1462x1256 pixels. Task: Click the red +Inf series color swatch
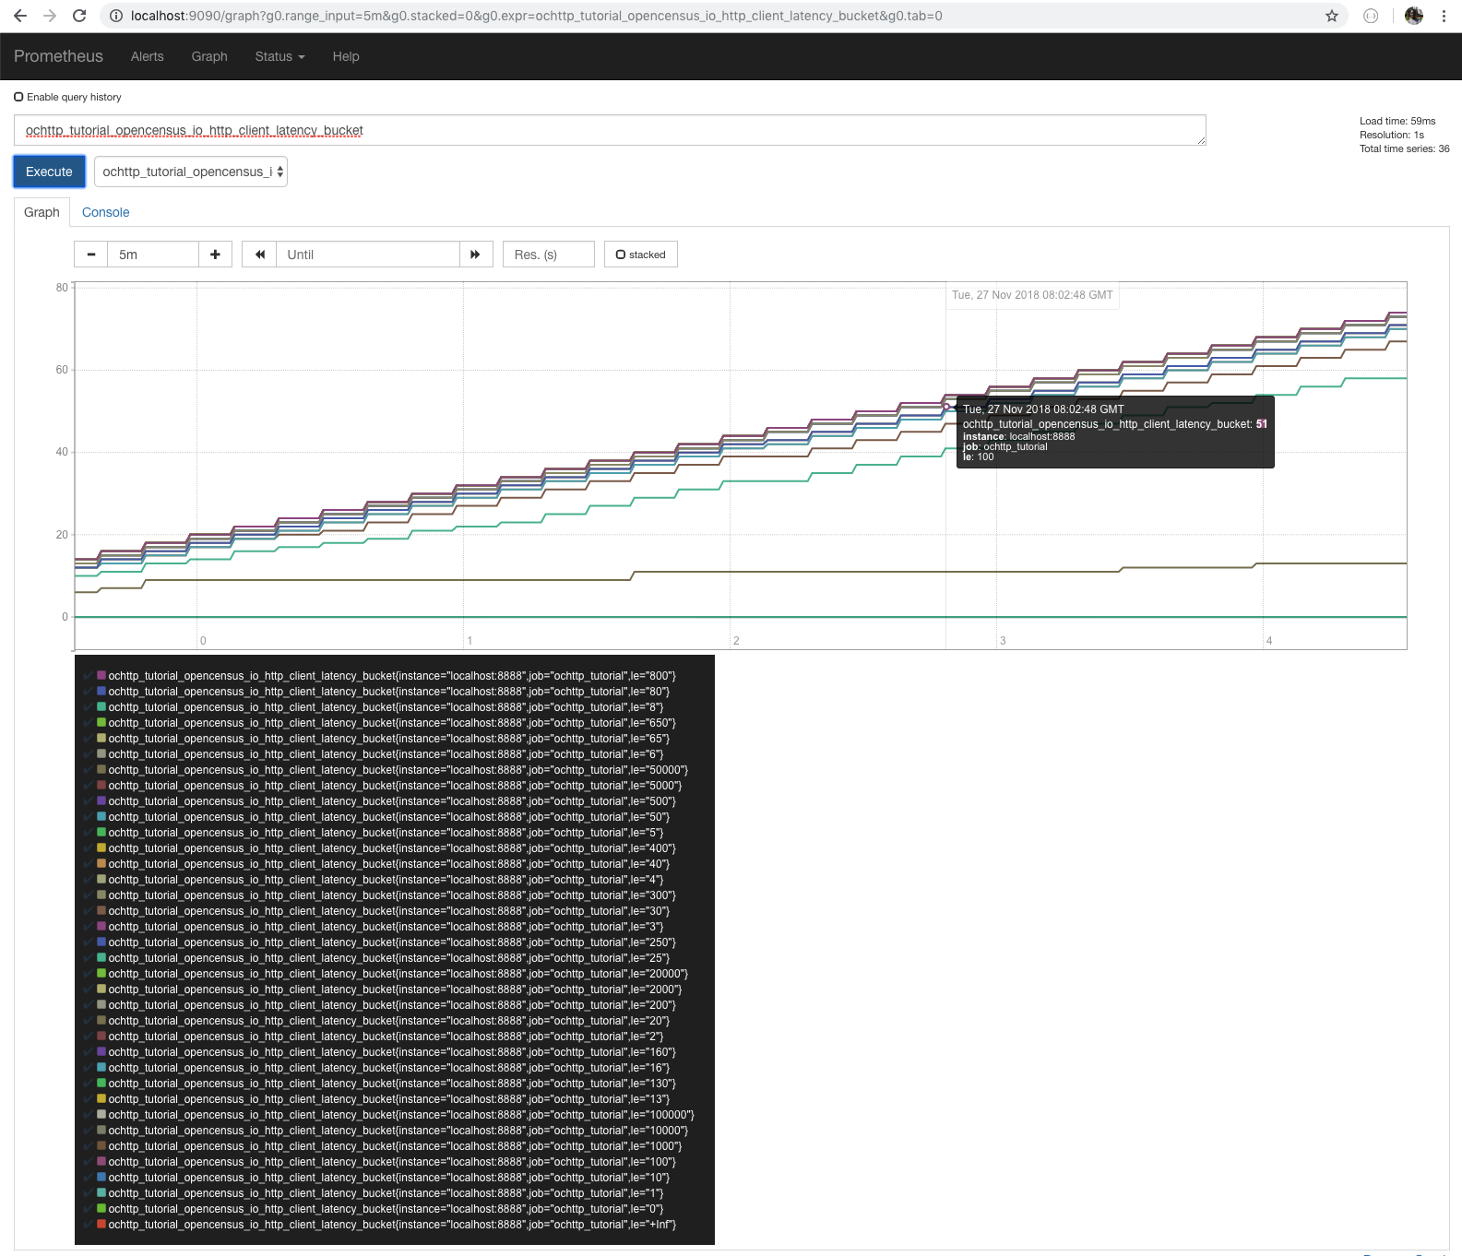(101, 1225)
